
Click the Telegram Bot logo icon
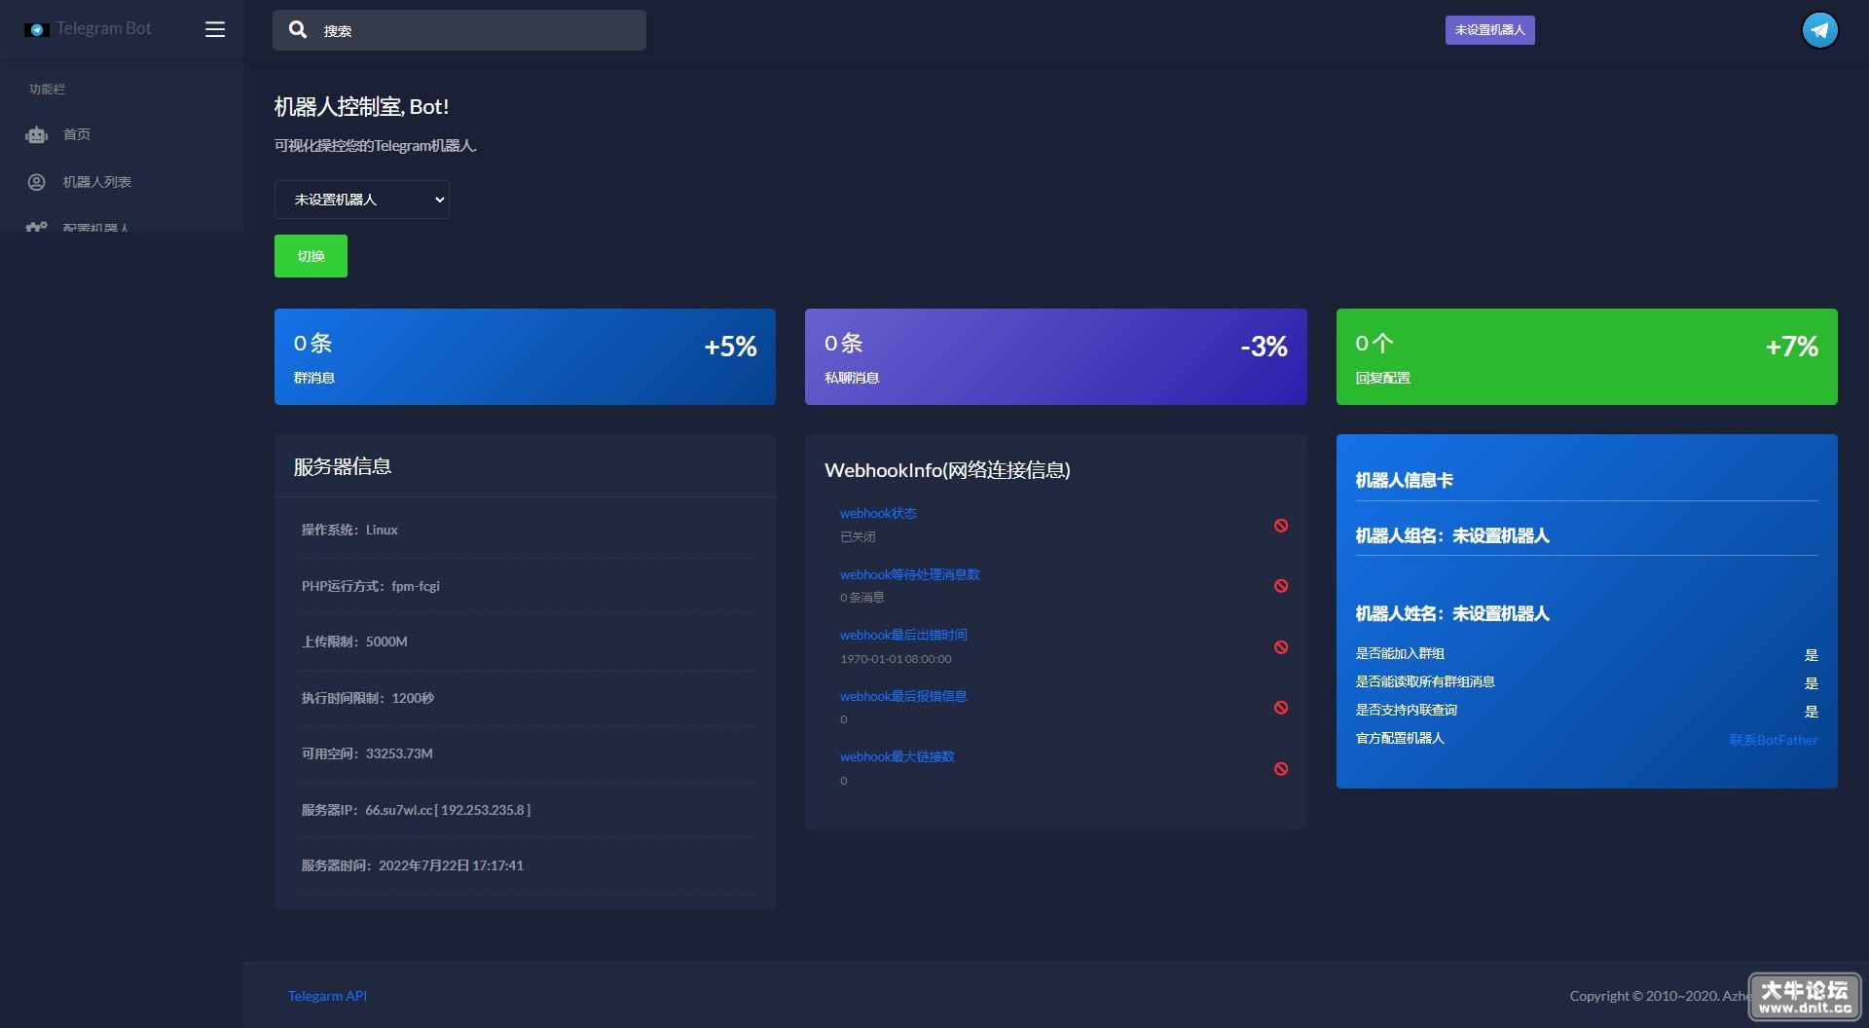click(37, 29)
